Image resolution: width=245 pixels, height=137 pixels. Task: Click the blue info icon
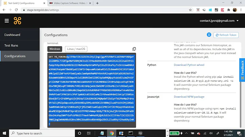coord(209,35)
